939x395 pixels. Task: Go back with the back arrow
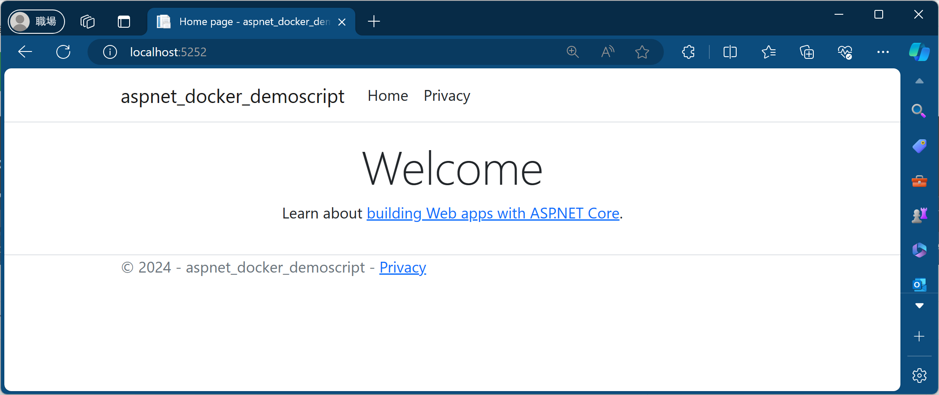point(25,52)
